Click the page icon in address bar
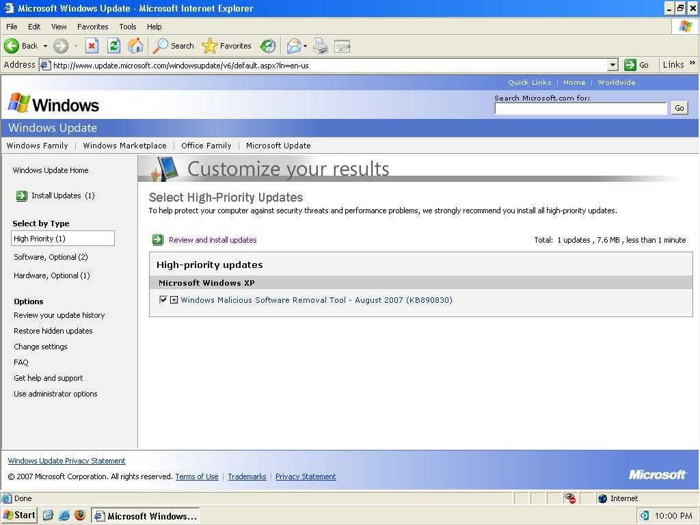The image size is (700, 525). [x=46, y=65]
